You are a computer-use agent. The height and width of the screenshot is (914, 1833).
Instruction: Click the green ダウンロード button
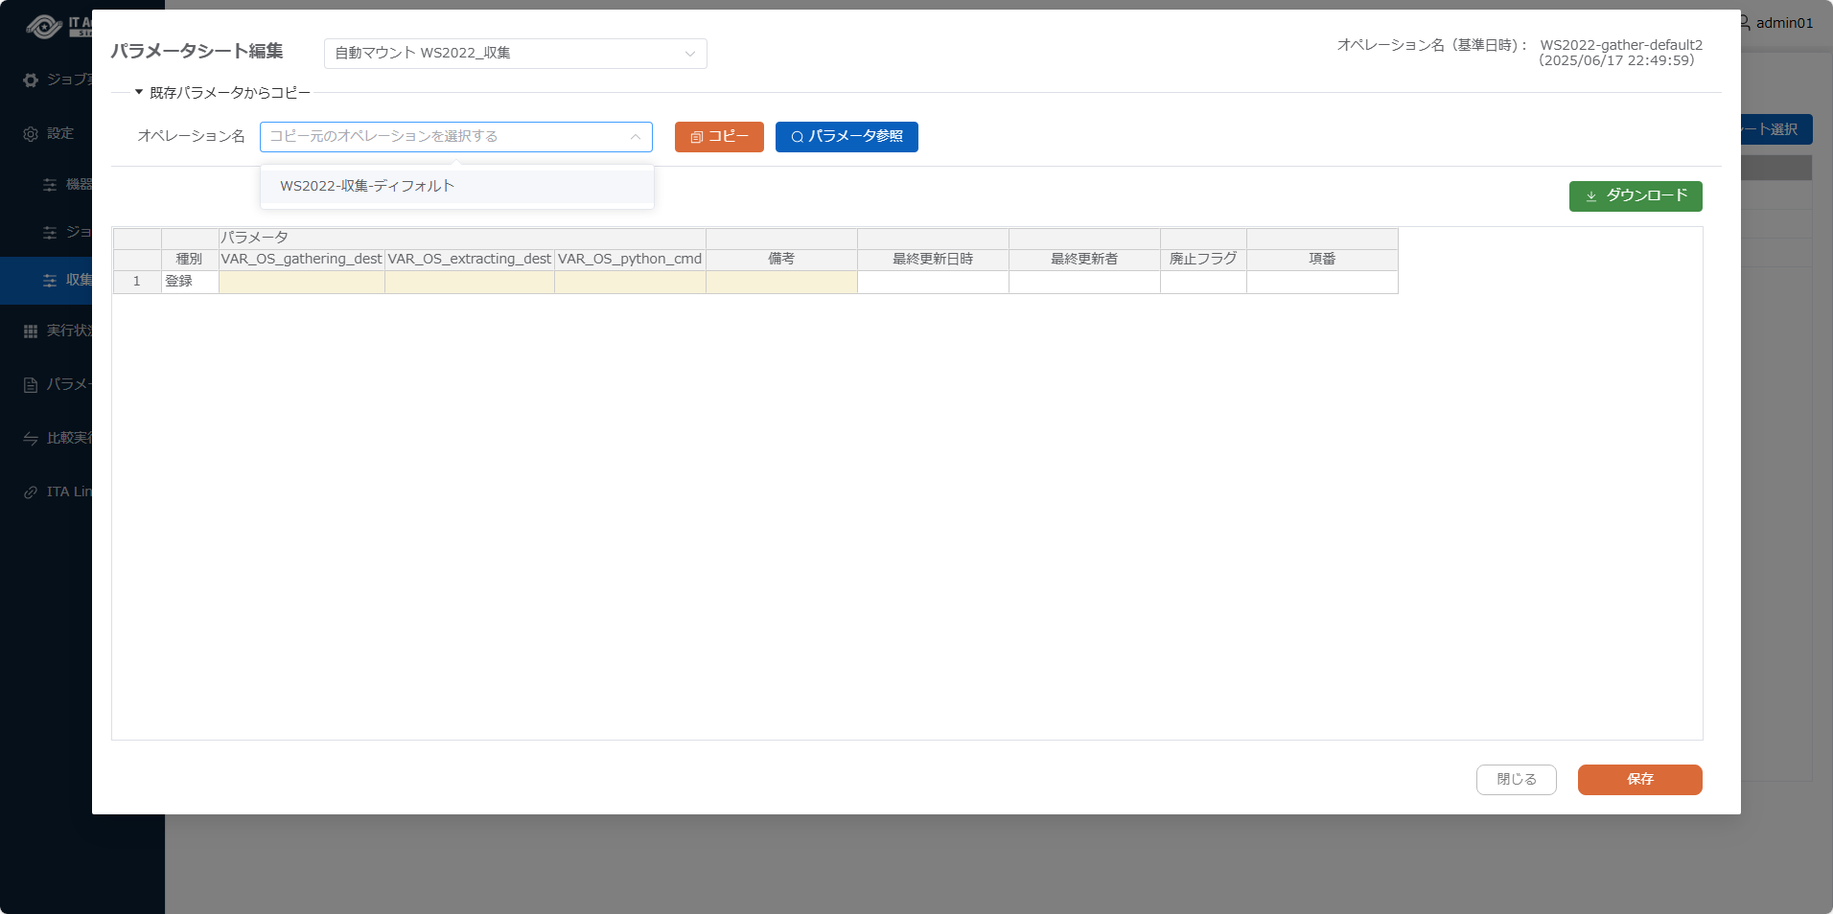[1635, 196]
